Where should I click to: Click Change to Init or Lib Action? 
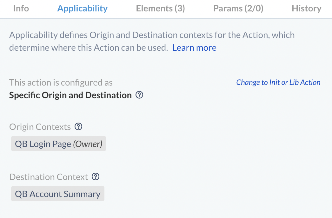(x=278, y=82)
